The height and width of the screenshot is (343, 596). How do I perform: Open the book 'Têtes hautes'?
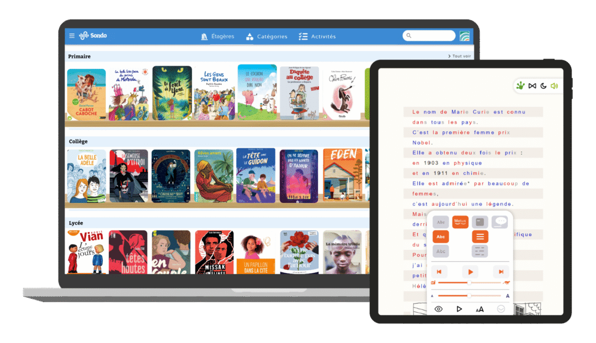(x=128, y=252)
